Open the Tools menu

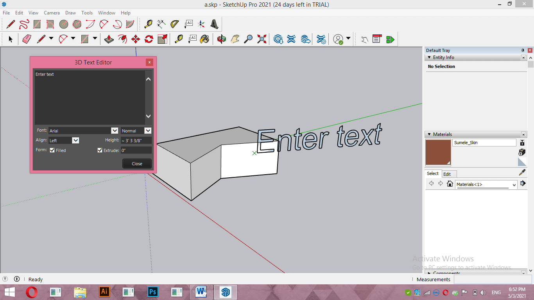tap(87, 13)
